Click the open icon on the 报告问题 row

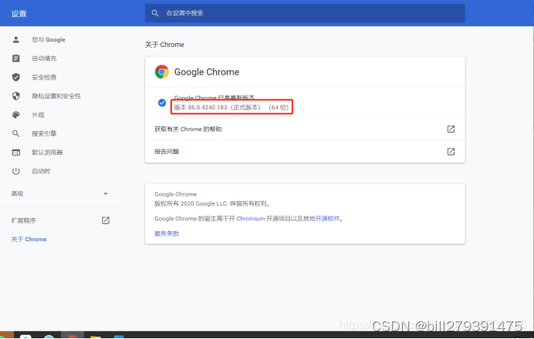tap(451, 151)
